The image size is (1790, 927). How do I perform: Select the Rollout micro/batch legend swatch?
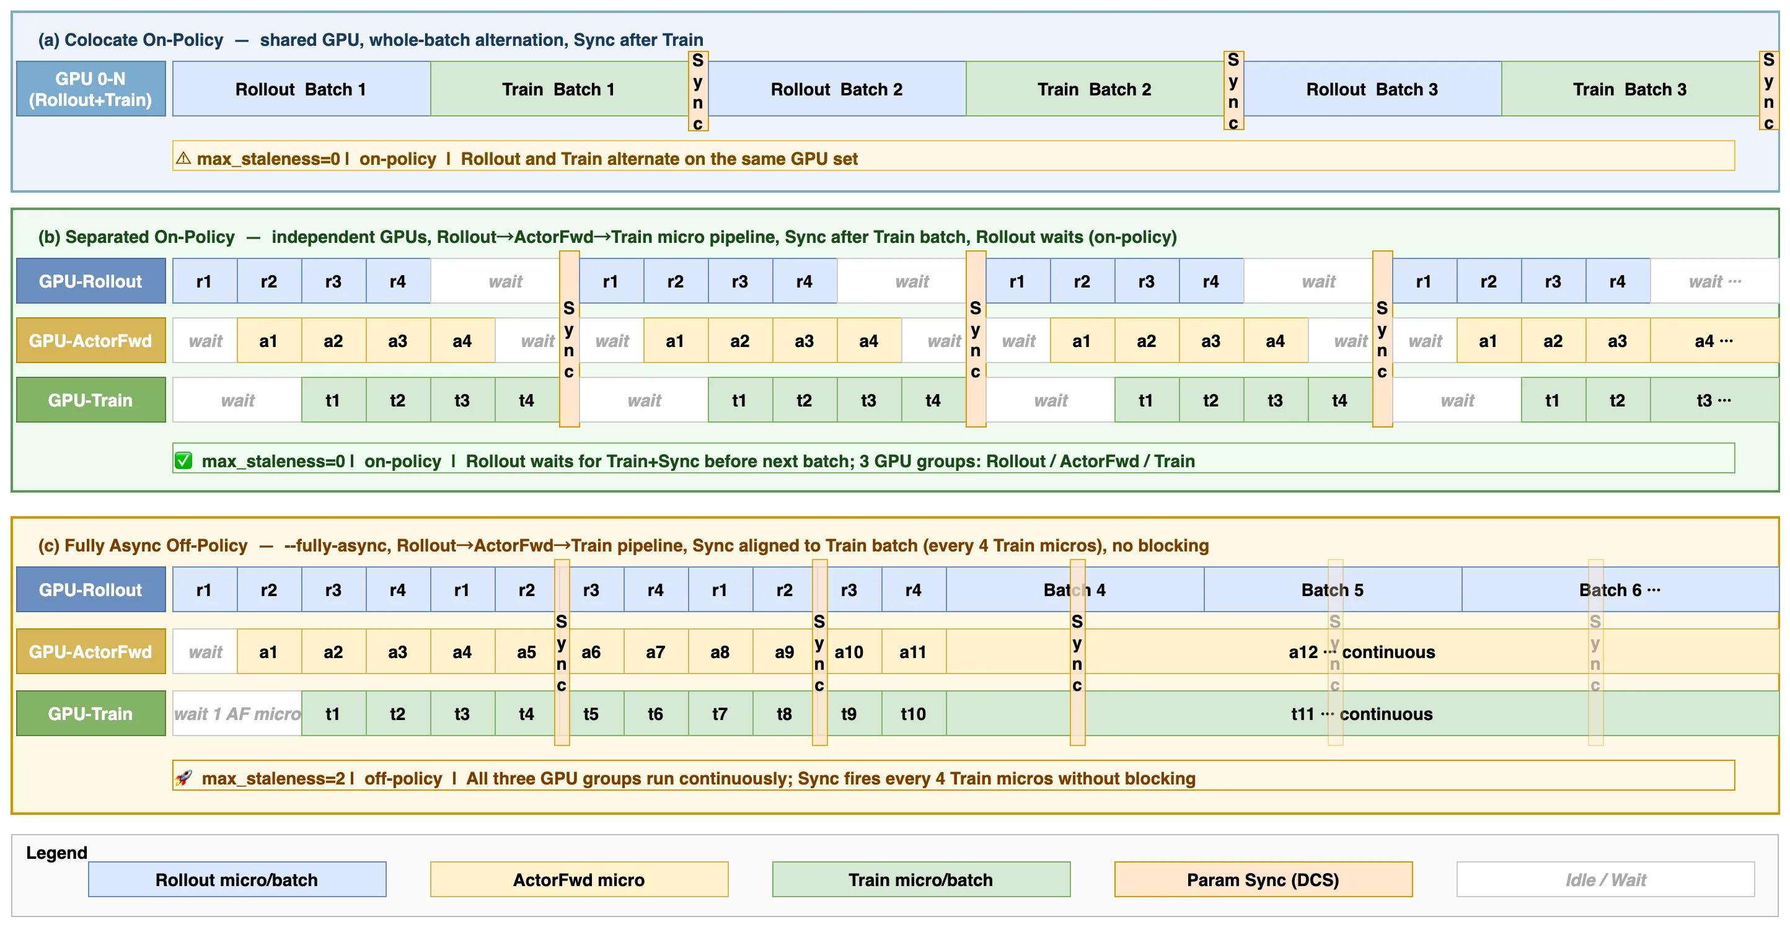tap(237, 879)
